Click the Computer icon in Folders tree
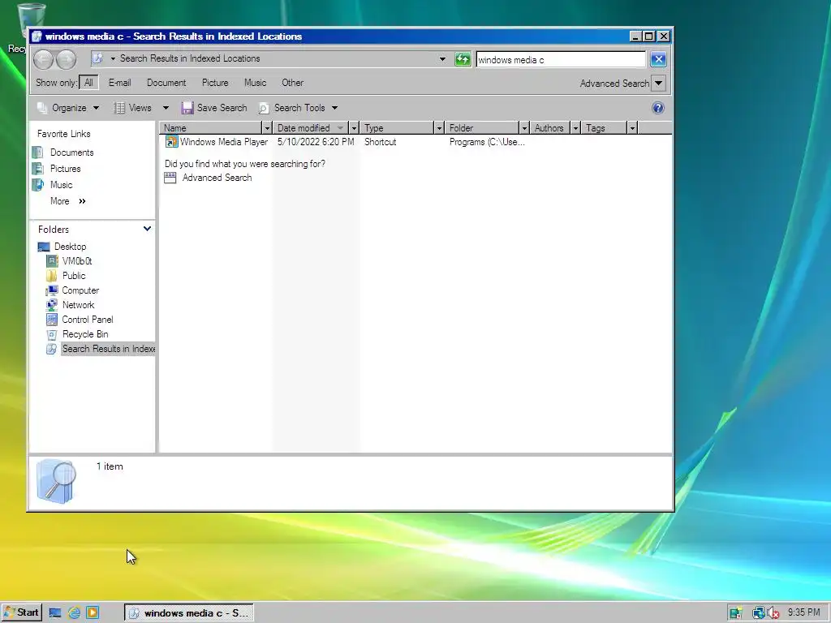The width and height of the screenshot is (831, 623). pos(52,291)
